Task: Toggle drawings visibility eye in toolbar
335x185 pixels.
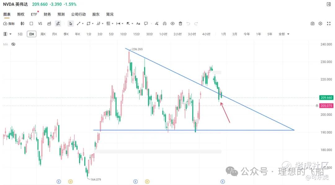Action: click(x=172, y=24)
